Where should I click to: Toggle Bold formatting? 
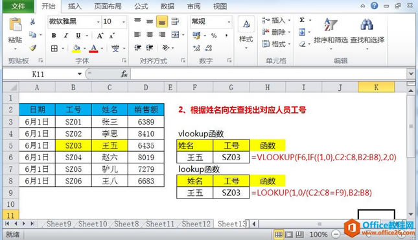[54, 36]
